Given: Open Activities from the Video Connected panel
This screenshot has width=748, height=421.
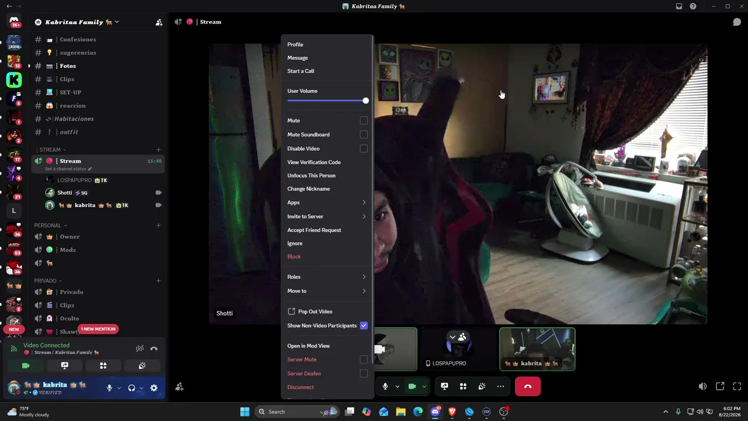Looking at the screenshot, I should pyautogui.click(x=103, y=365).
